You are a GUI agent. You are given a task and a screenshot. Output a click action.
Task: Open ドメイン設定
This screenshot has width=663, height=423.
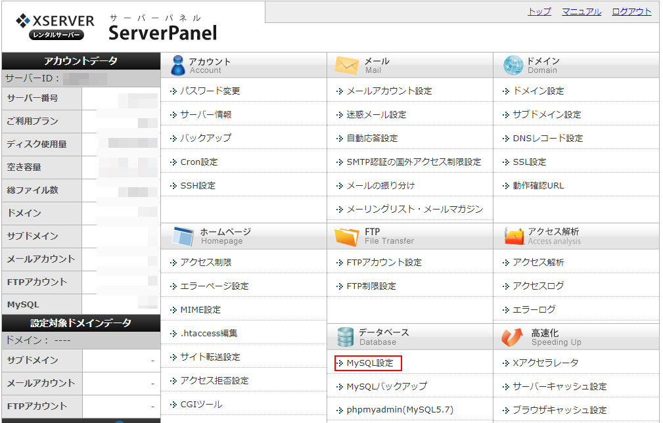click(538, 91)
